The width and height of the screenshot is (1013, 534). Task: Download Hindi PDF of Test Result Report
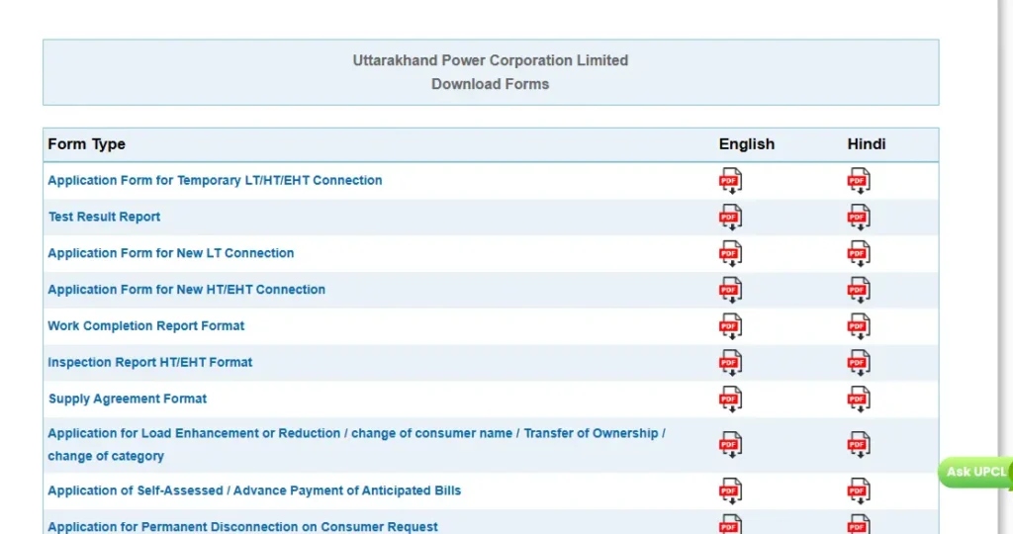click(x=859, y=217)
